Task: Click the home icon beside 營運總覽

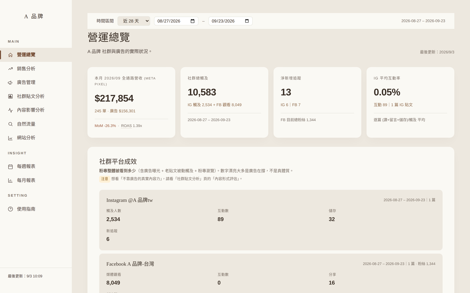Action: pos(10,55)
